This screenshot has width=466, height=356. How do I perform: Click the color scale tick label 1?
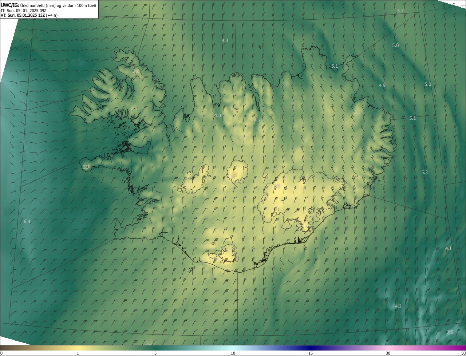[78, 353]
